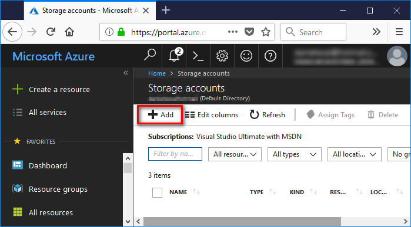This screenshot has width=411, height=227.
Task: Save page to Pocket
Action: (x=249, y=32)
